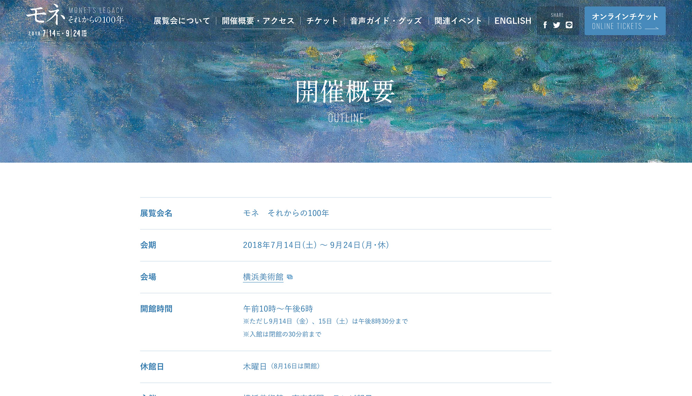Viewport: 692px width, 396px height.
Task: Click the external link icon beside 横浜美術館
Action: tap(290, 277)
